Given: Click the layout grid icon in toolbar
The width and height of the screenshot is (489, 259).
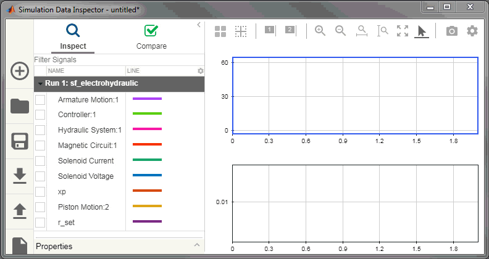Looking at the screenshot, I should (x=220, y=31).
